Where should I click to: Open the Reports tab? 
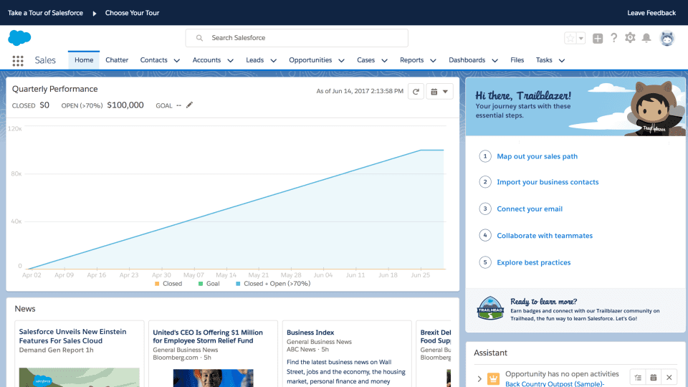[411, 60]
